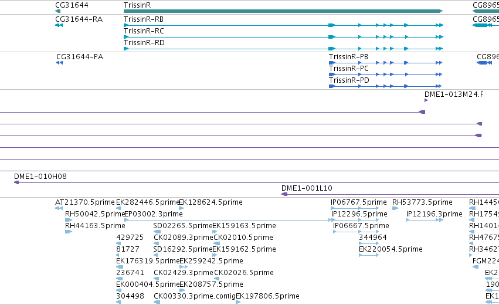Select EST SD16292.5prime
Screen dimensions: 499x305
(x=183, y=249)
